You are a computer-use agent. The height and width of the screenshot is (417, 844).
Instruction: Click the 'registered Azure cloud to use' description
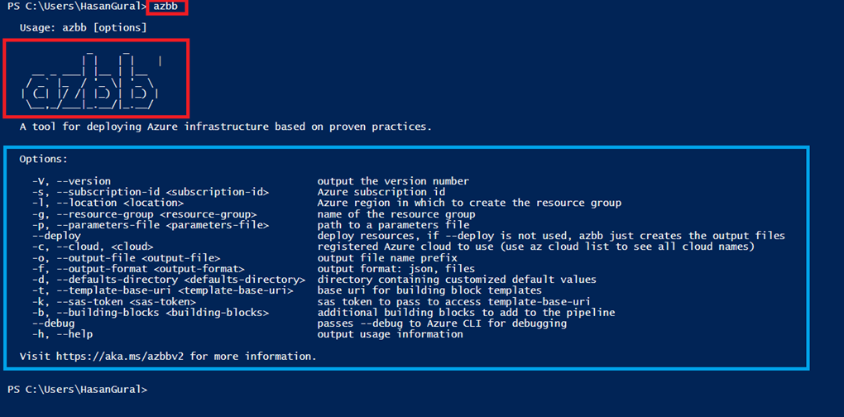point(536,247)
